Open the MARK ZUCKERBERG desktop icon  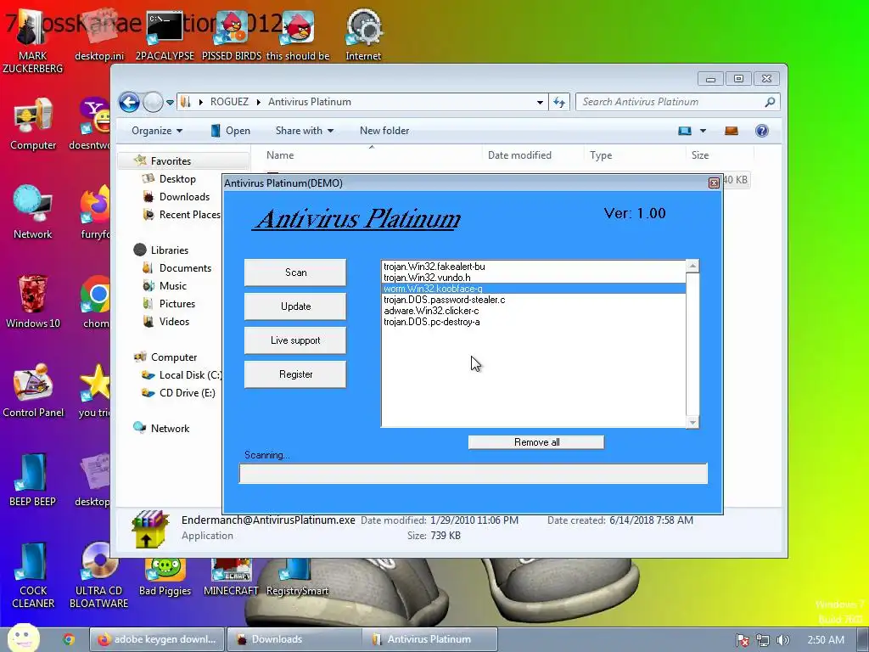coord(32,42)
